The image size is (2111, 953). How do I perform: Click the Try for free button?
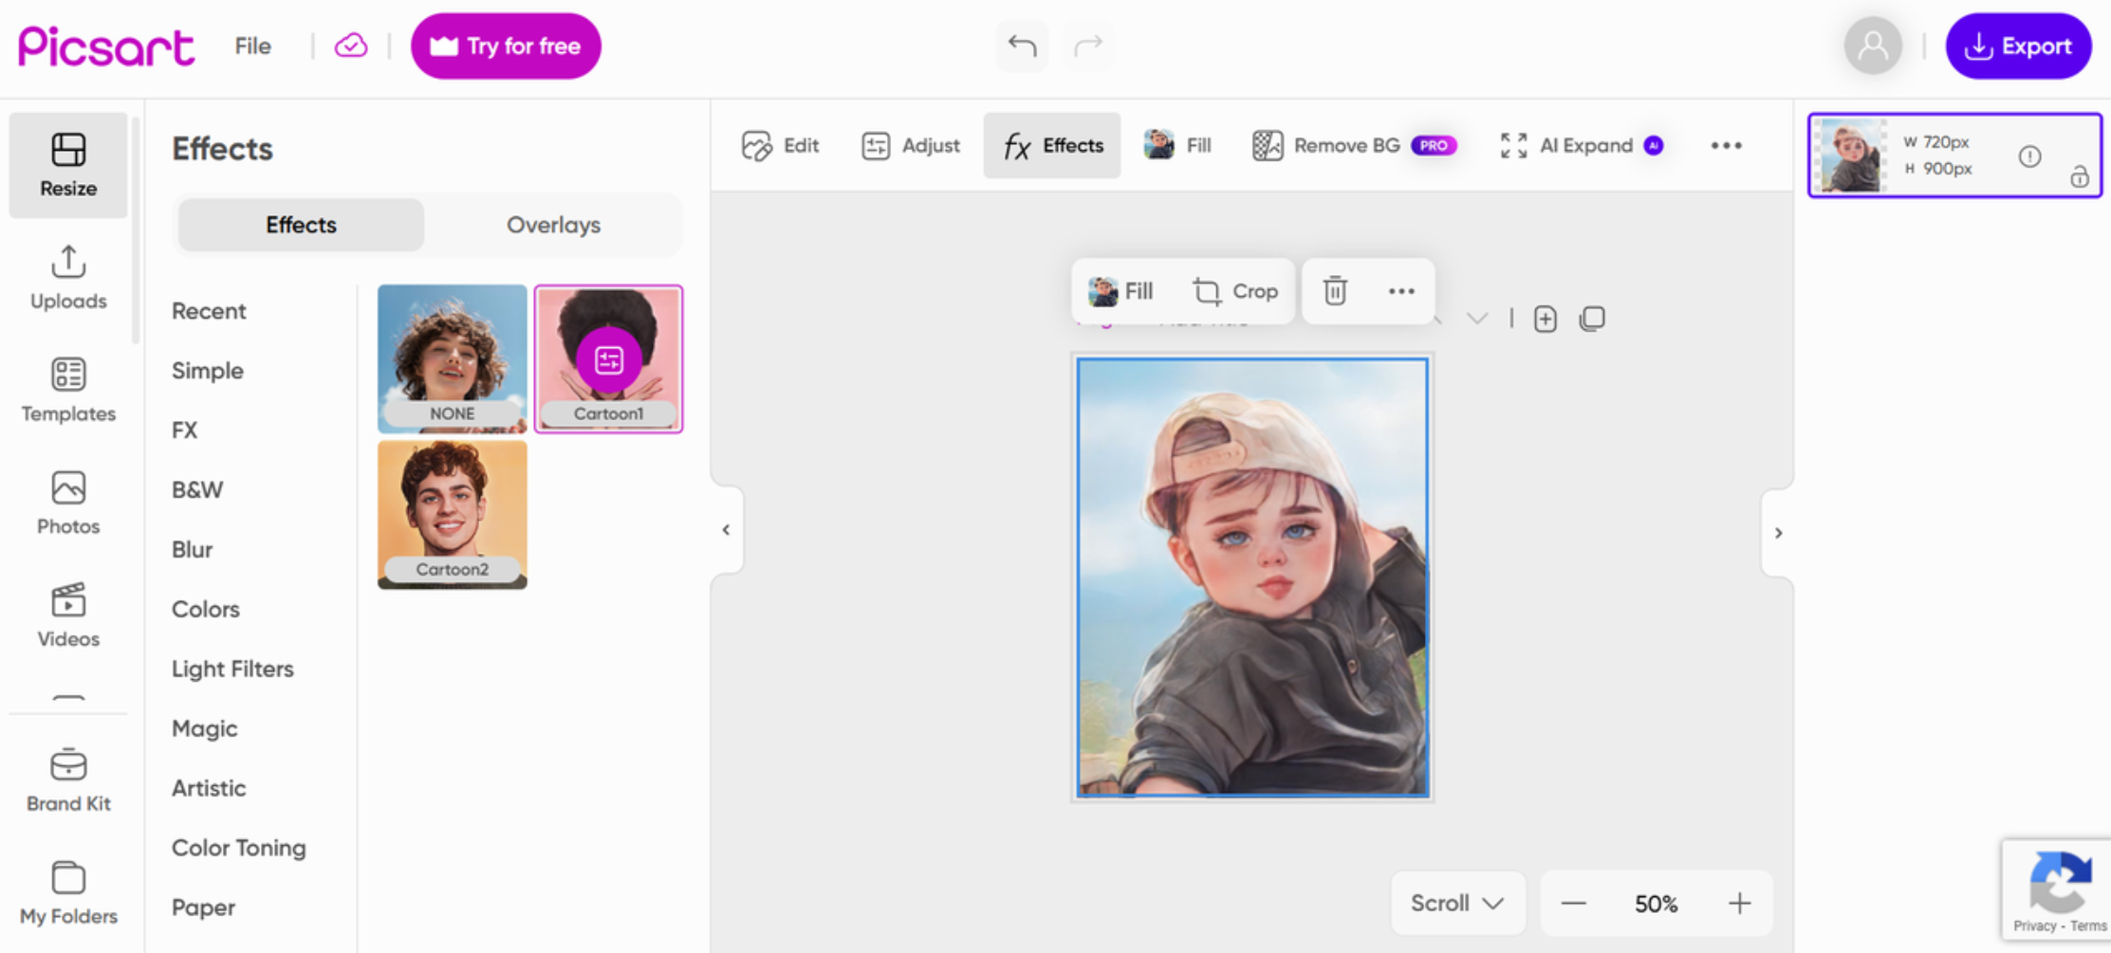tap(506, 46)
